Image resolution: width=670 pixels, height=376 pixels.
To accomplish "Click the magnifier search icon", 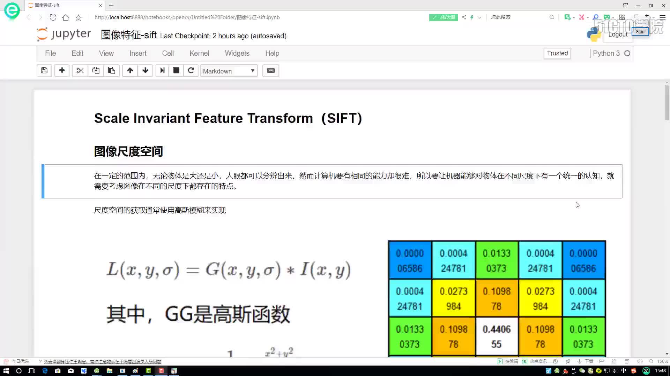I will [x=552, y=17].
